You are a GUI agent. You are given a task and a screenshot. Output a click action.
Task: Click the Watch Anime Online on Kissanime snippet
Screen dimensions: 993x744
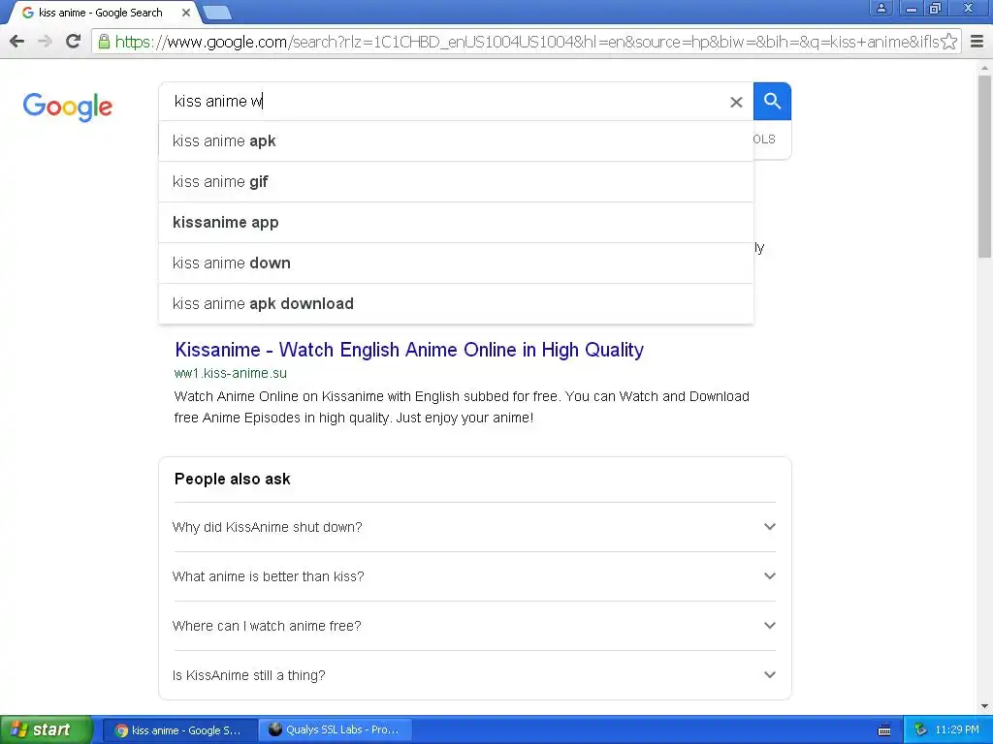462,407
